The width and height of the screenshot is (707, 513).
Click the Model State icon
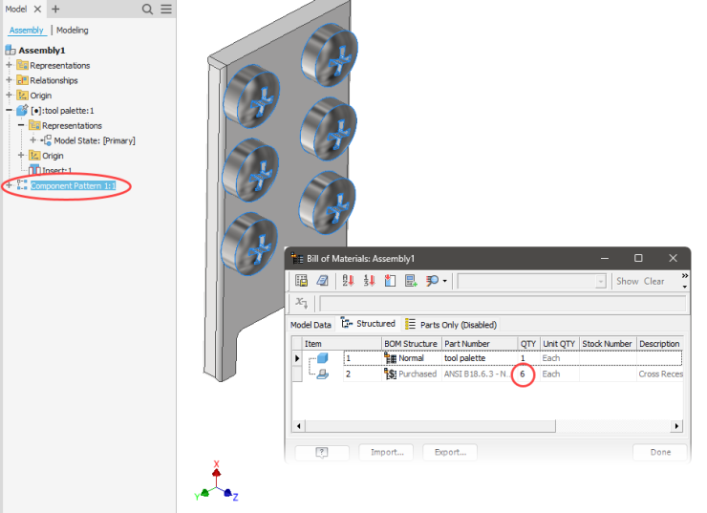pyautogui.click(x=46, y=140)
